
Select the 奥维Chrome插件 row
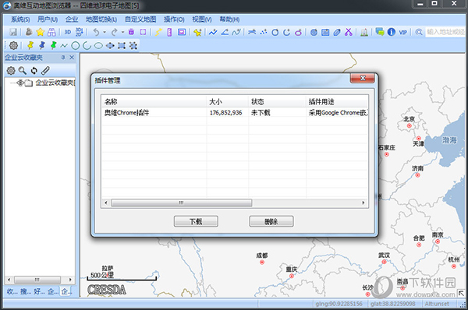point(235,112)
